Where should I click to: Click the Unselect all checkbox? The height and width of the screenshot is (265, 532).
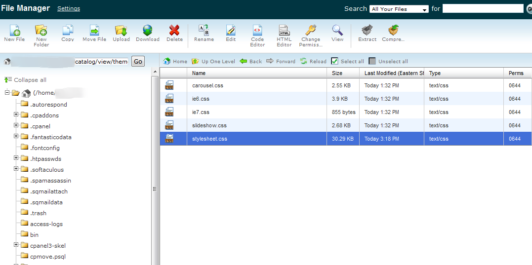(x=372, y=61)
